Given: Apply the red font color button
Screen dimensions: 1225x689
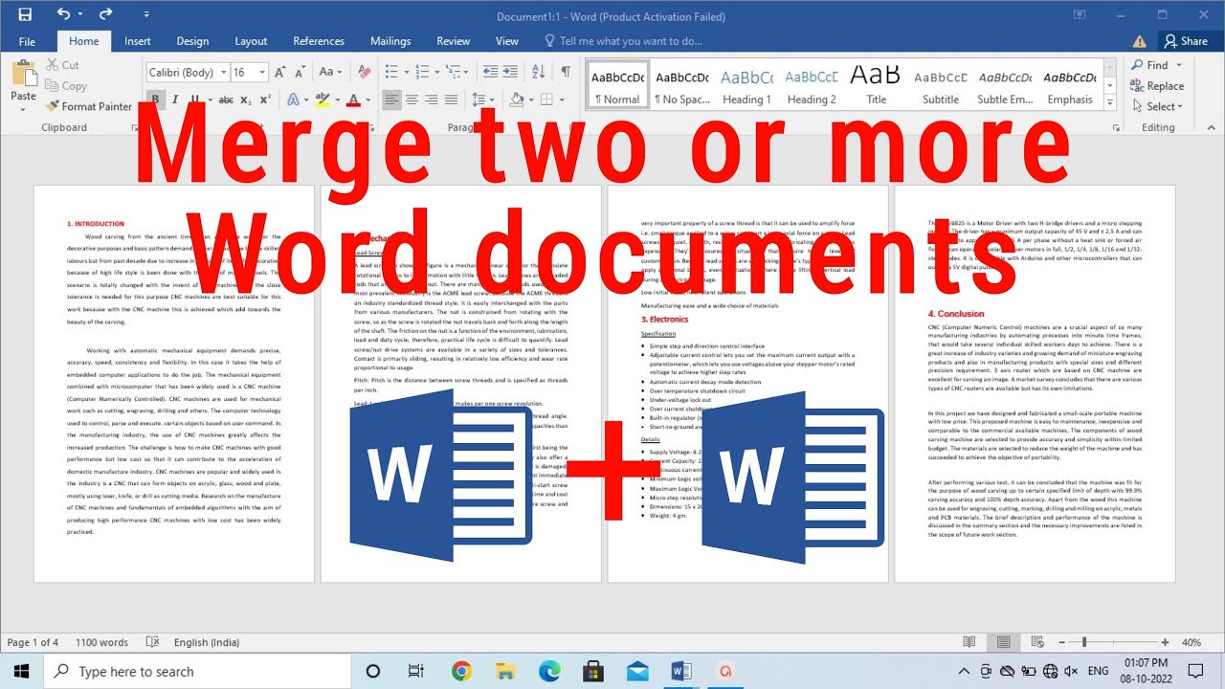Looking at the screenshot, I should (x=353, y=100).
